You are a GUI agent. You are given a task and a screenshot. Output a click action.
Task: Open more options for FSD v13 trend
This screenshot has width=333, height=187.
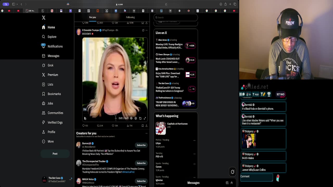click(194, 154)
